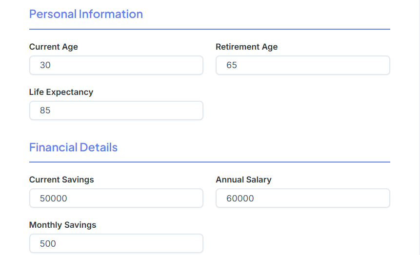Select the Life Expectancy label
Screen dimensions: 420x255
(61, 92)
